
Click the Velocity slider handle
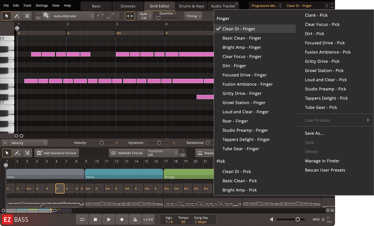coord(102,143)
